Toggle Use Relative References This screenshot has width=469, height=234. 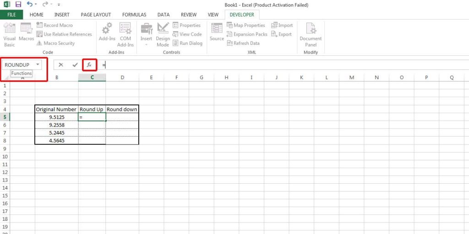[64, 34]
